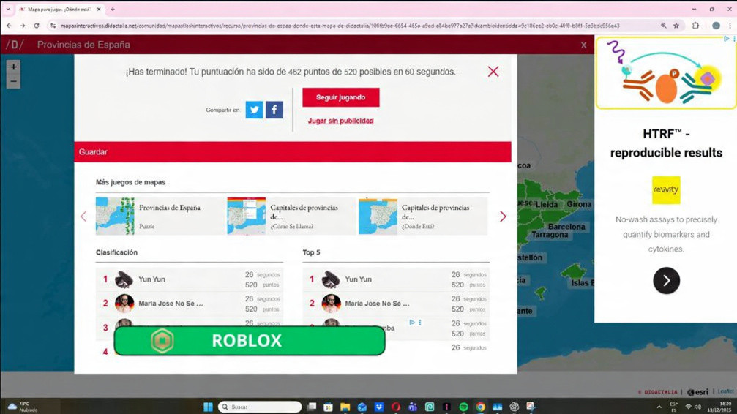The height and width of the screenshot is (414, 737).
Task: Show next map games with right arrow
Action: [503, 217]
